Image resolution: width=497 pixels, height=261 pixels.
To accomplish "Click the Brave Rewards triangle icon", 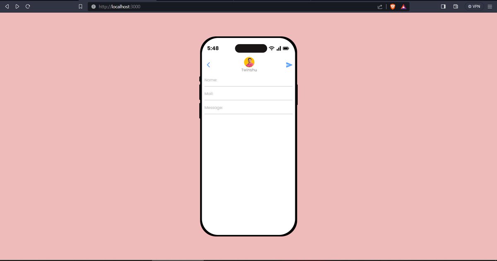I will coord(404,6).
